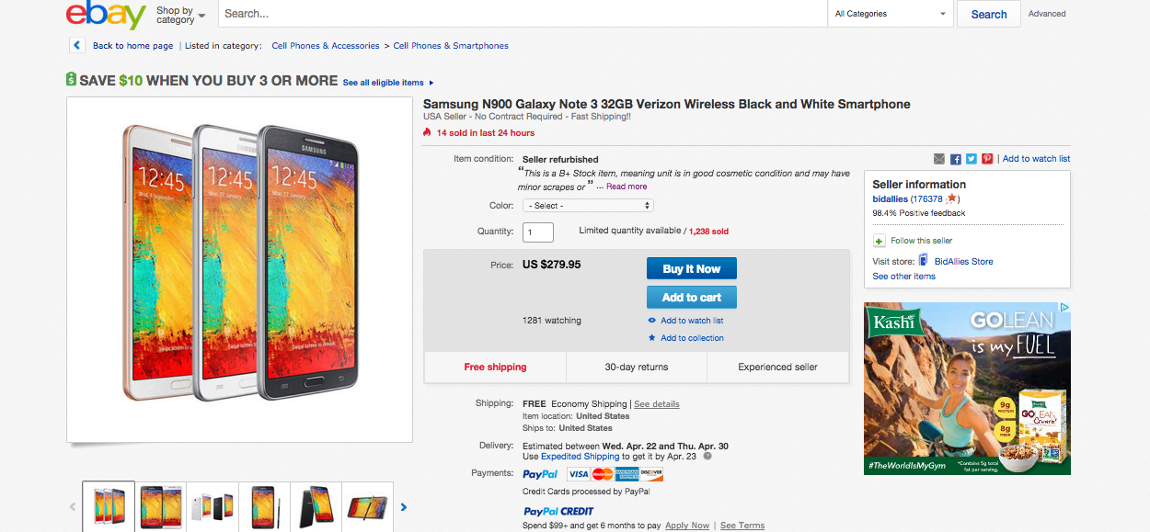This screenshot has height=532, width=1150.
Task: Click the delivery help question mark icon
Action: pyautogui.click(x=707, y=456)
